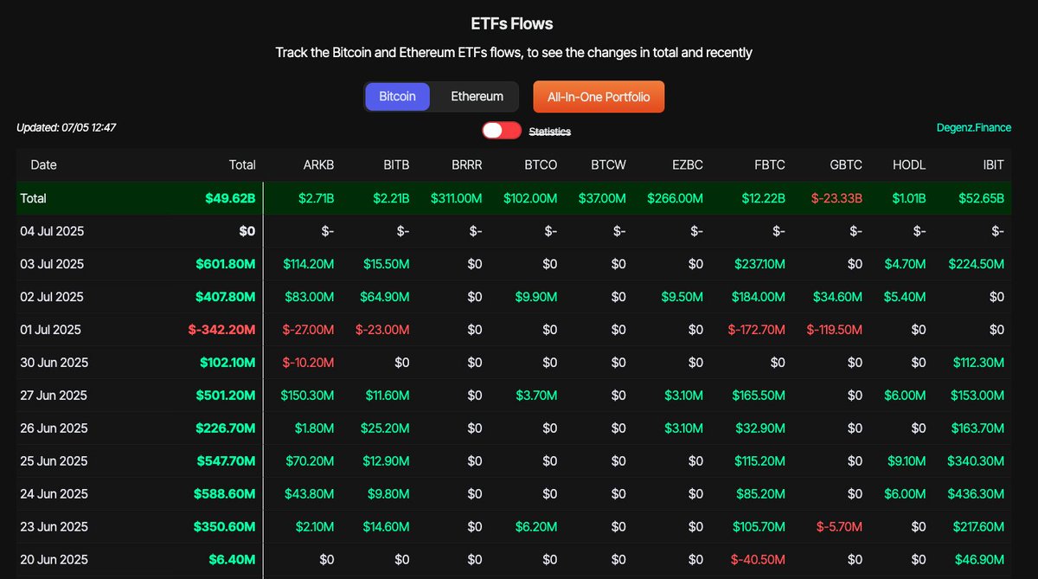
Task: Select the $340.30M IBIT value
Action: pos(977,461)
